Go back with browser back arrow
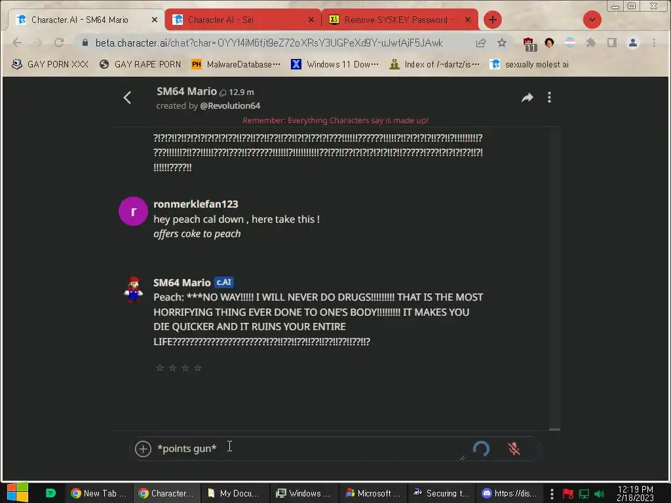The image size is (671, 503). pyautogui.click(x=17, y=43)
